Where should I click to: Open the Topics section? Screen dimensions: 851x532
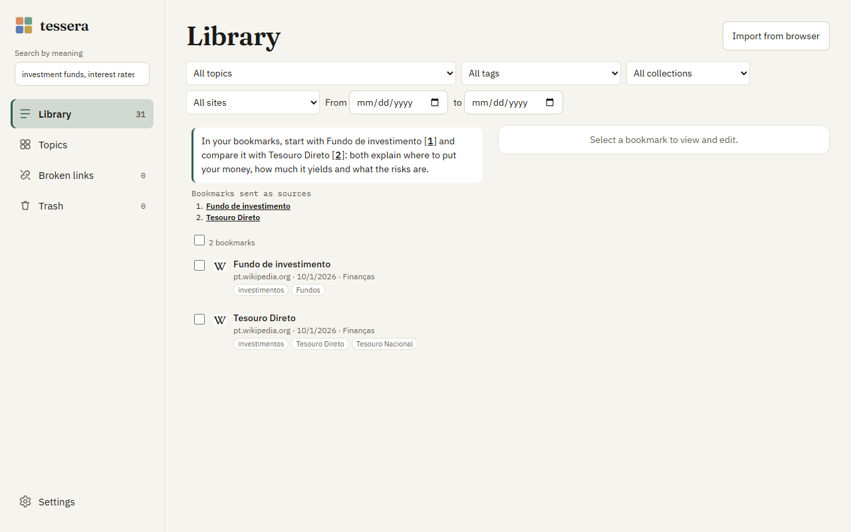pos(82,144)
